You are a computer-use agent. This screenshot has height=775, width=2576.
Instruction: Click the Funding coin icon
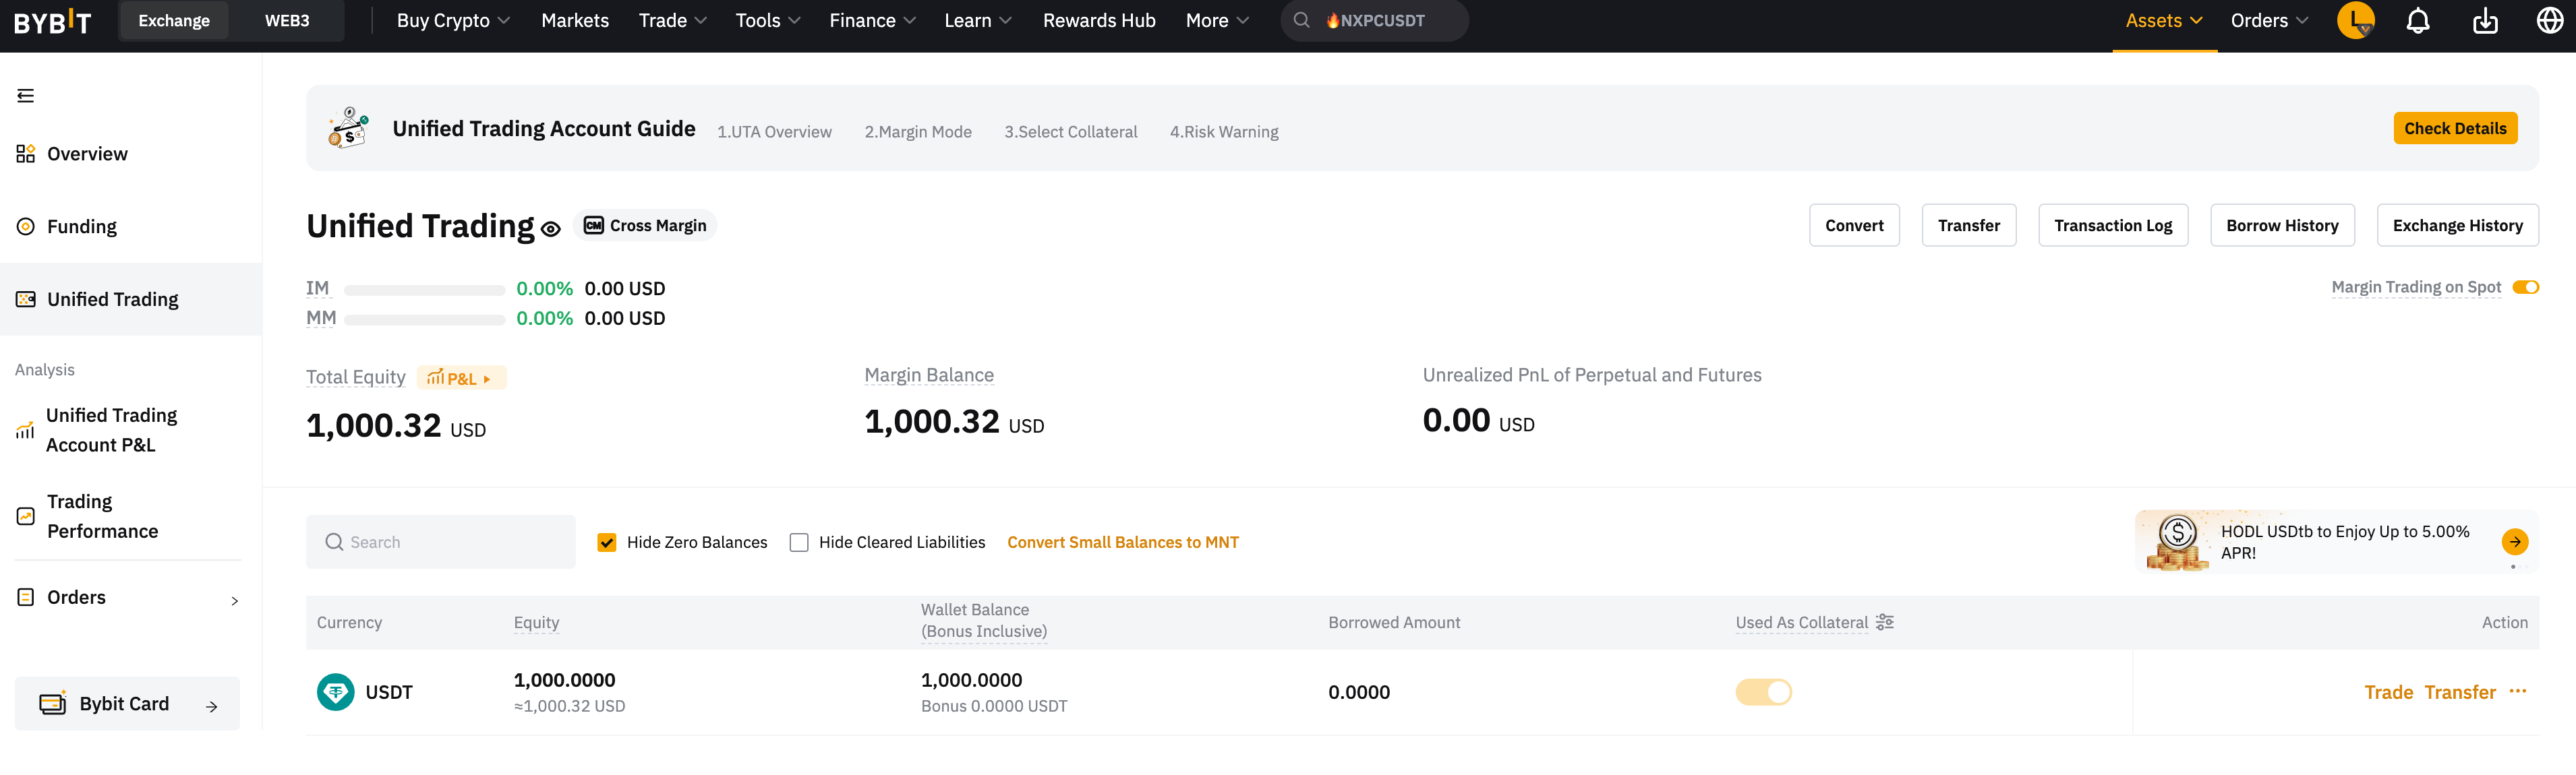click(x=26, y=227)
